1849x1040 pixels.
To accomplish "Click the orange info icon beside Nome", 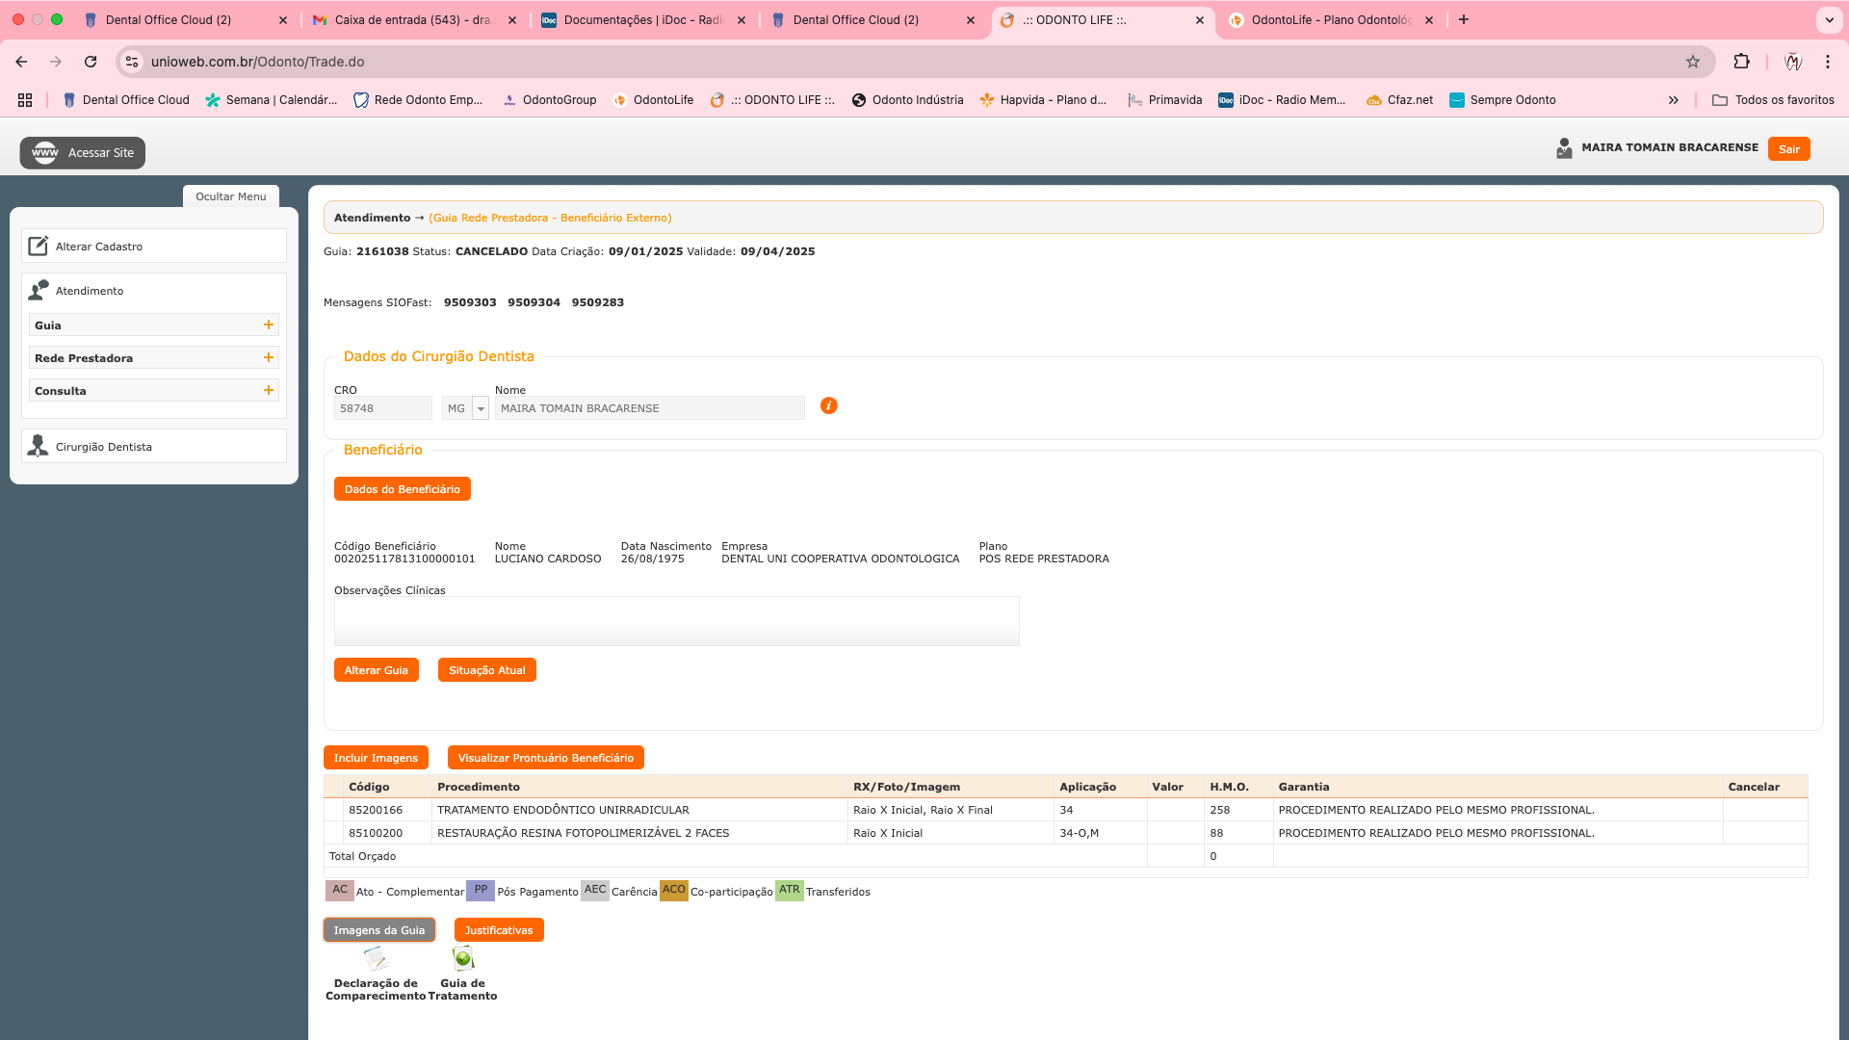I will 828,406.
